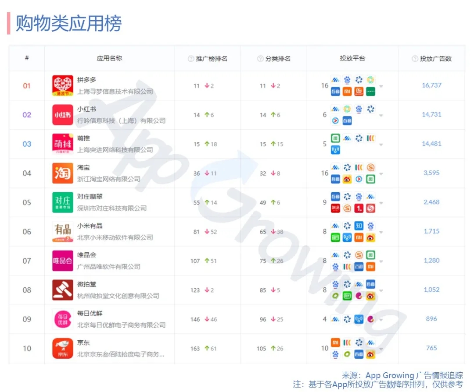Expand platform list for 小红书 row

click(x=381, y=116)
